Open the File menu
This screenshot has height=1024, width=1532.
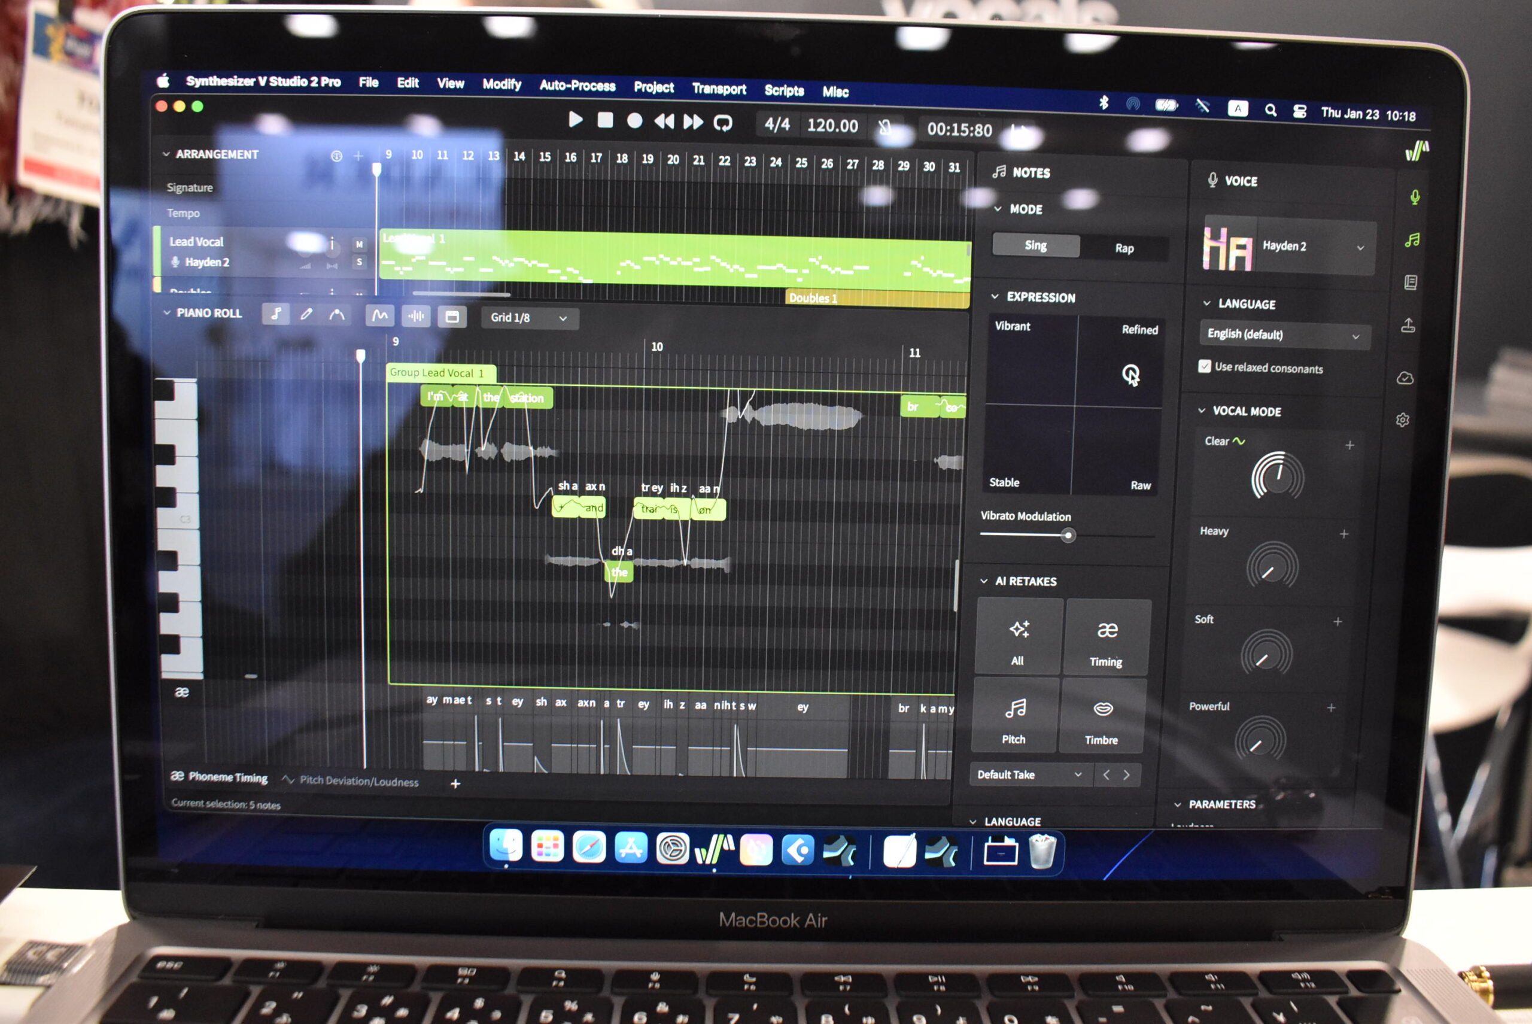click(368, 82)
